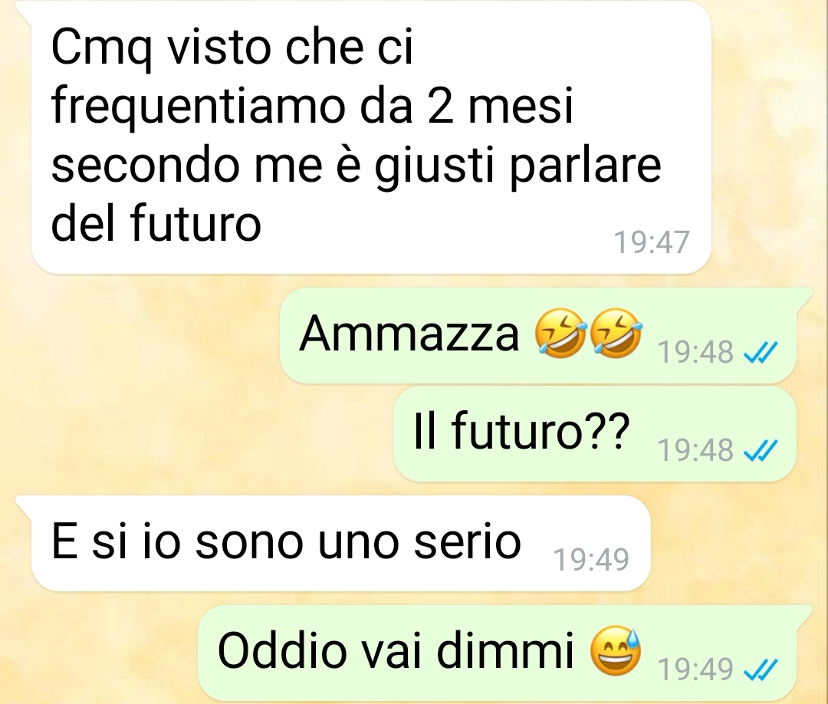Tap the sweat-smile emoji after 'dimmi'

[615, 651]
